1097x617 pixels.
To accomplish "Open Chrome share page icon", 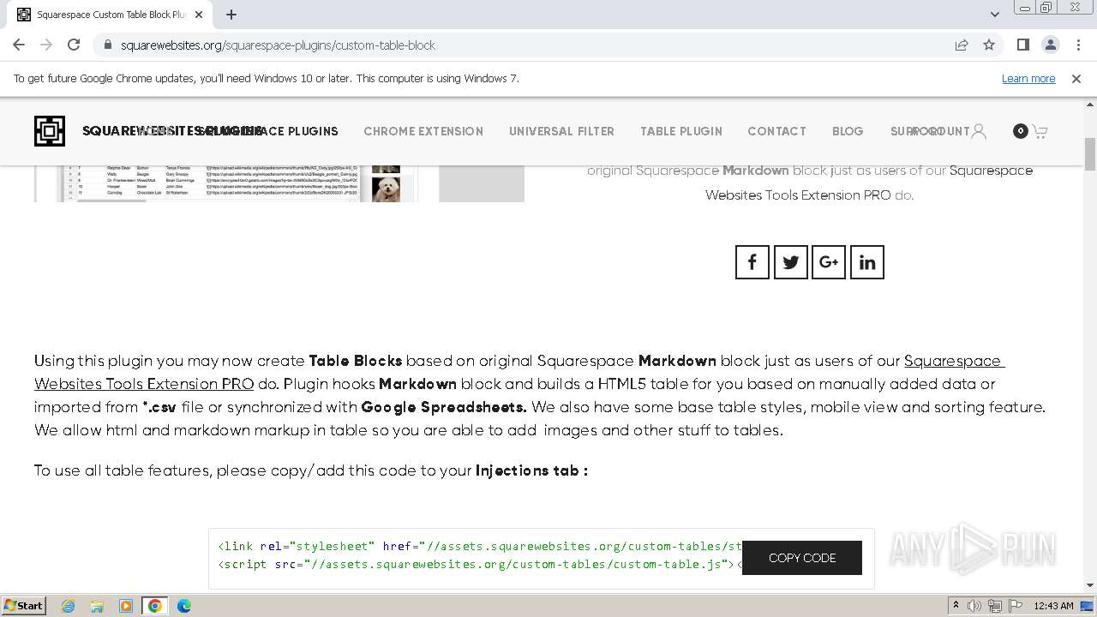I will click(962, 45).
